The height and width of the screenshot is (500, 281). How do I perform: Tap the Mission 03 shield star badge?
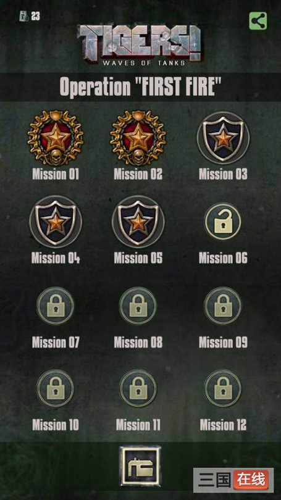click(223, 138)
